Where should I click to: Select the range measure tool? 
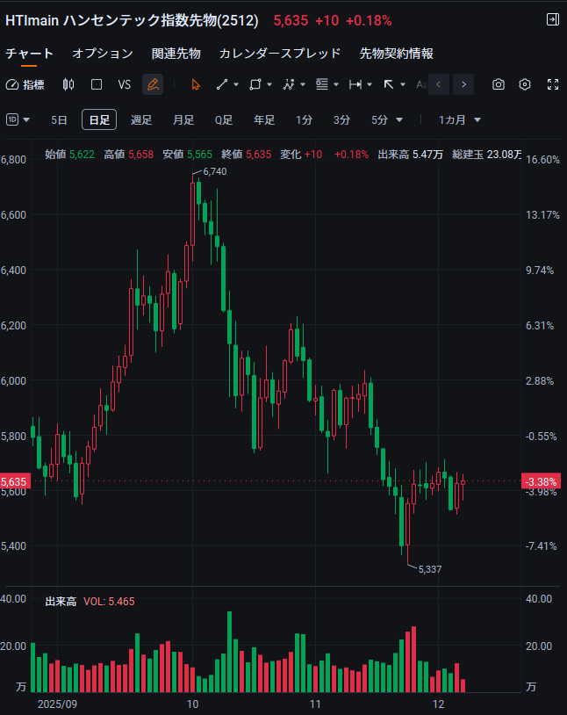click(355, 85)
